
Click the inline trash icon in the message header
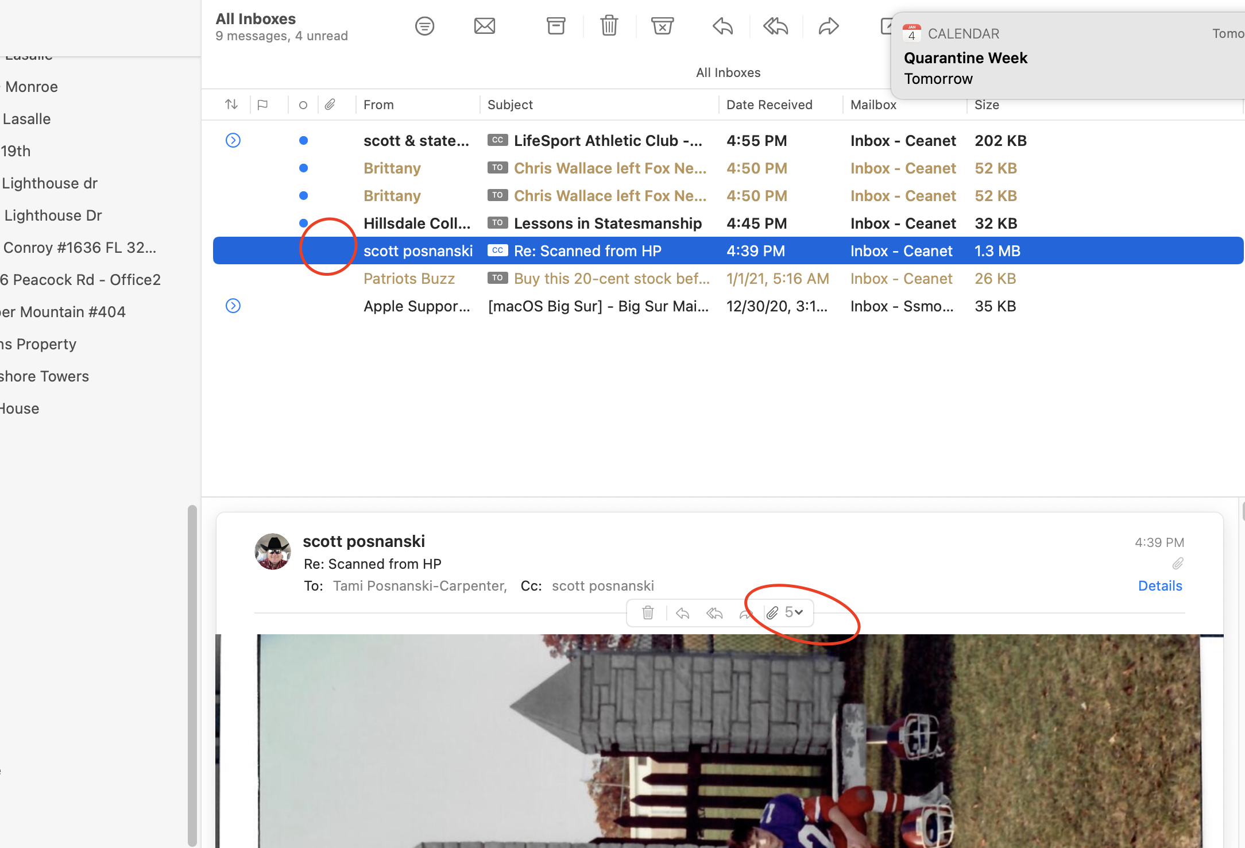[648, 613]
